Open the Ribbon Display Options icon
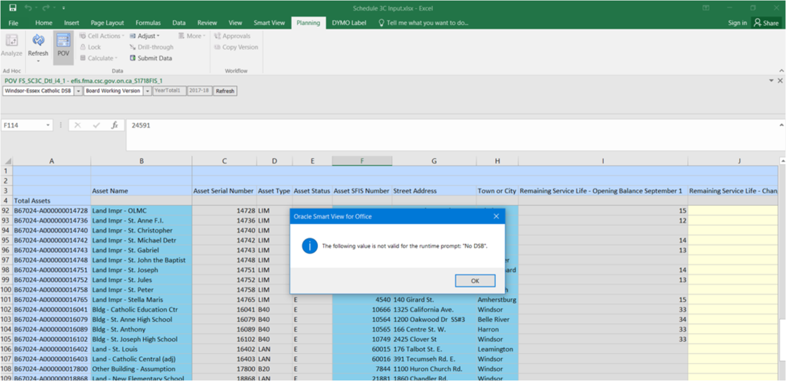Image resolution: width=786 pixels, height=382 pixels. click(706, 8)
